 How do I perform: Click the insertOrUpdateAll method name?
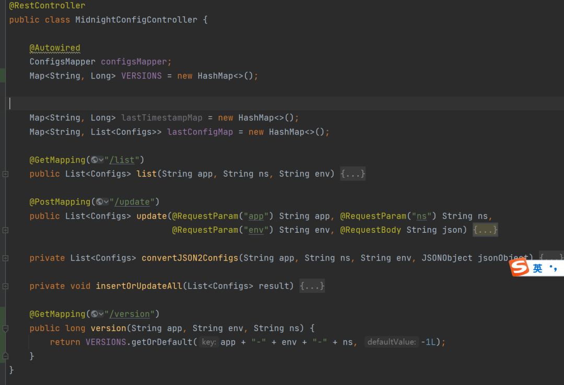pyautogui.click(x=139, y=286)
